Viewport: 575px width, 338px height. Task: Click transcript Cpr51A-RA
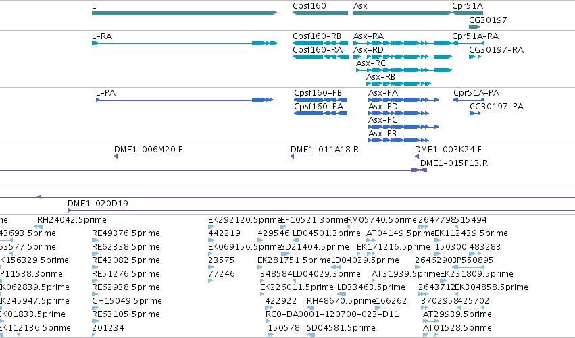coord(468,43)
